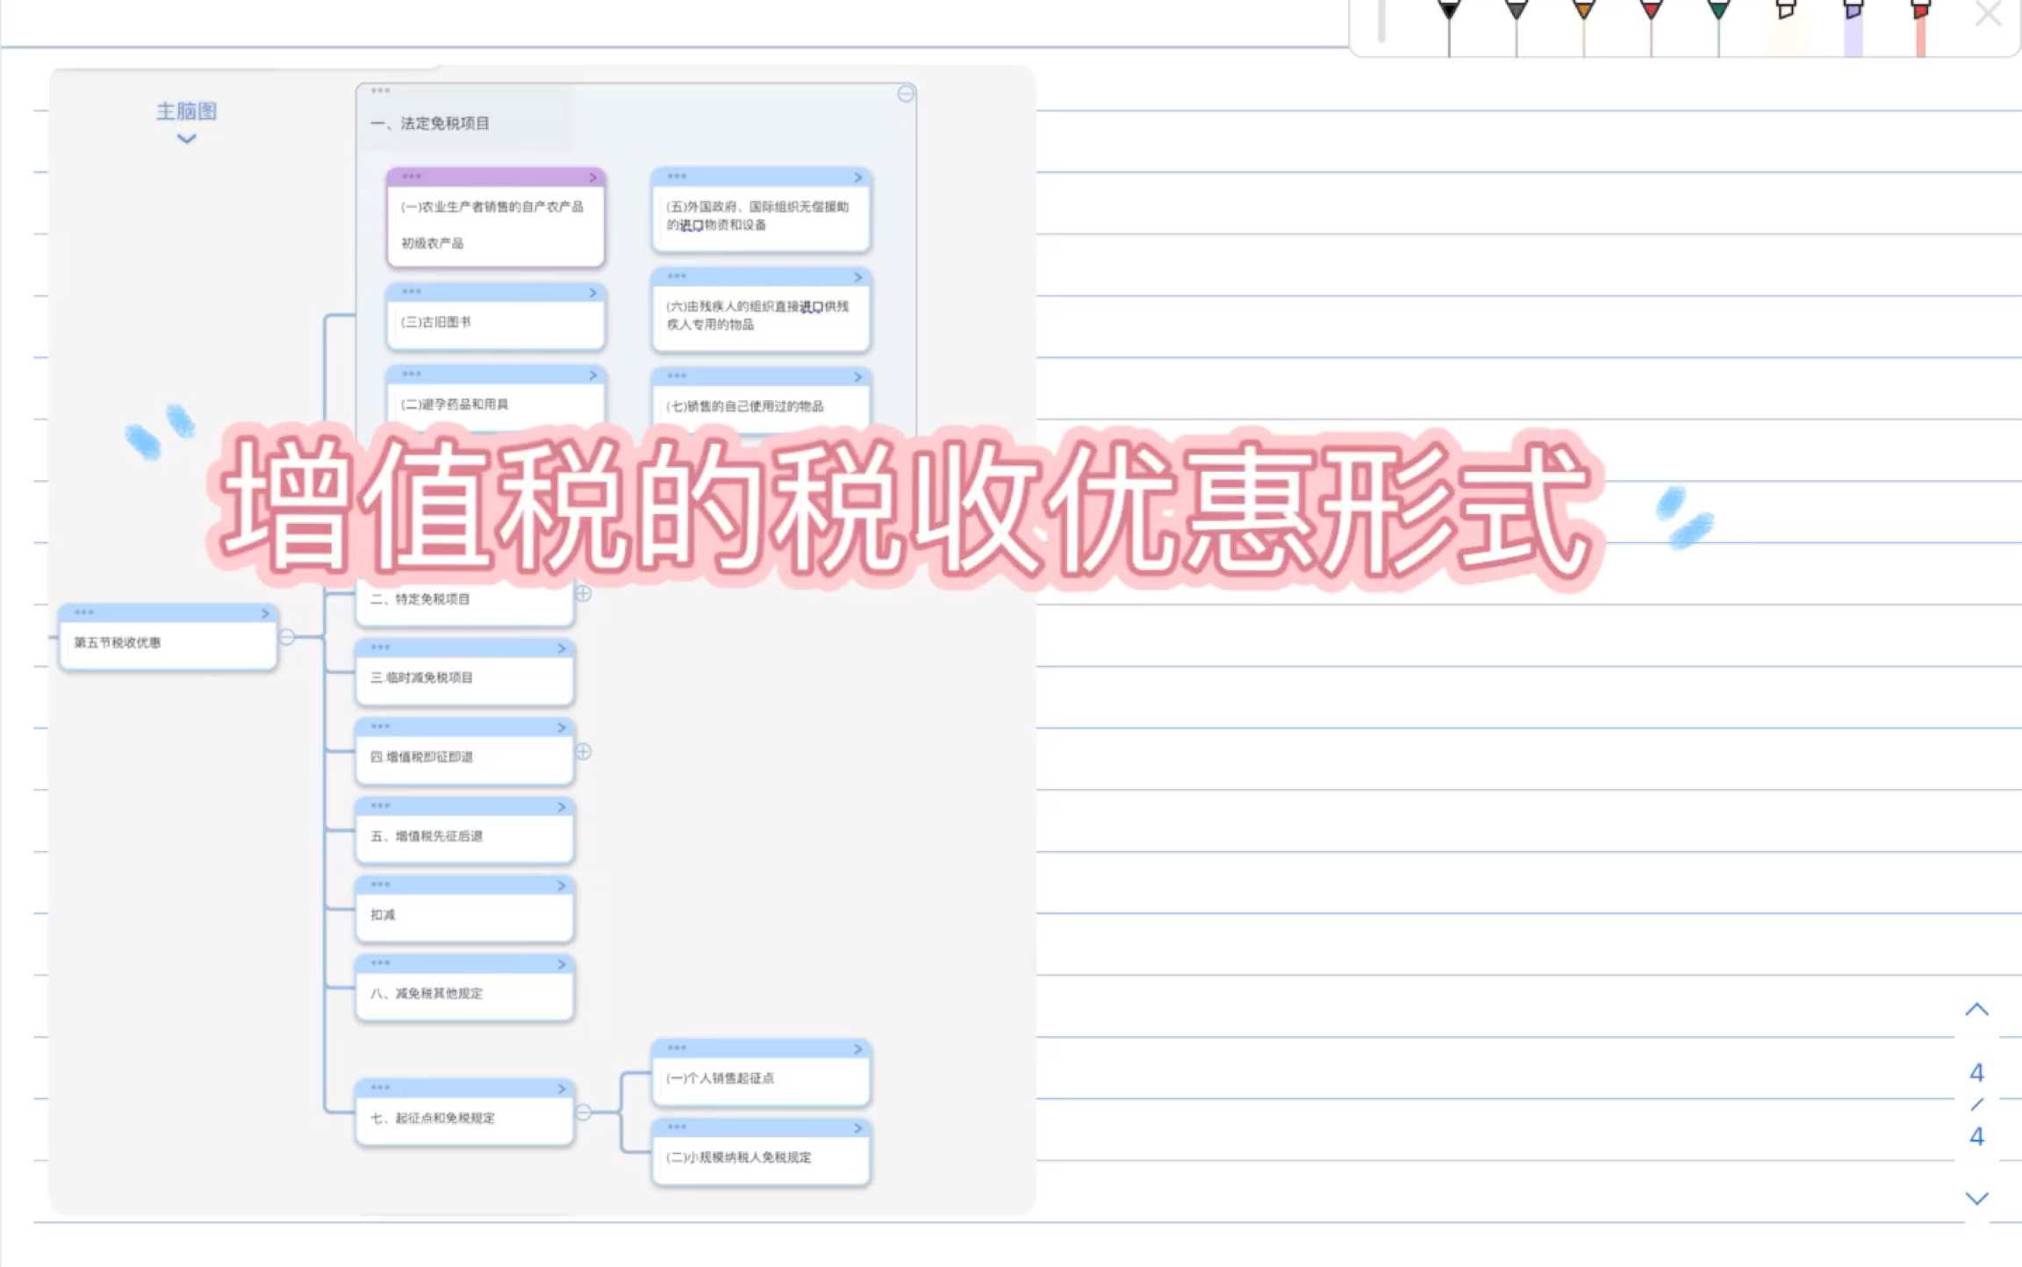Screen dimensions: 2022x1267
Task: Collapse children of 第五节税收优惠 node
Action: (287, 637)
